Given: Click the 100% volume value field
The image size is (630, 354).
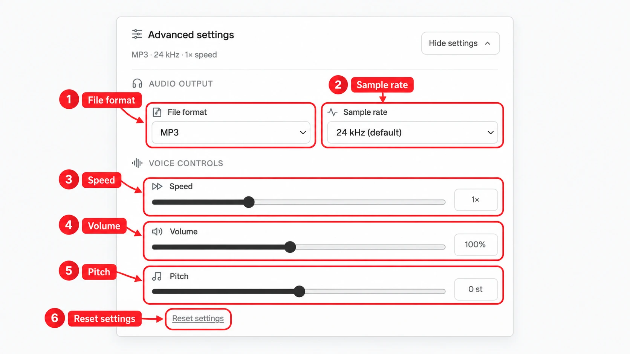Looking at the screenshot, I should (476, 245).
